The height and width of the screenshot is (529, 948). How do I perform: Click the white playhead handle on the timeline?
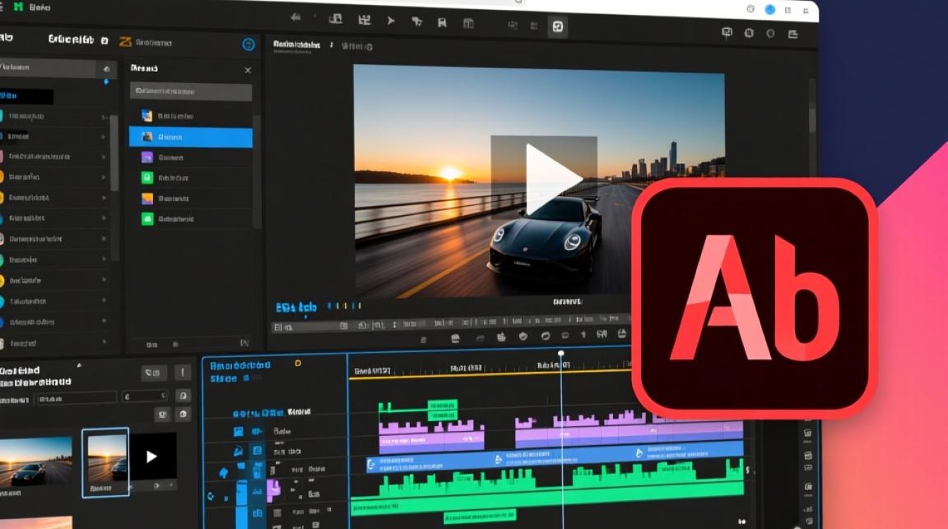(561, 353)
